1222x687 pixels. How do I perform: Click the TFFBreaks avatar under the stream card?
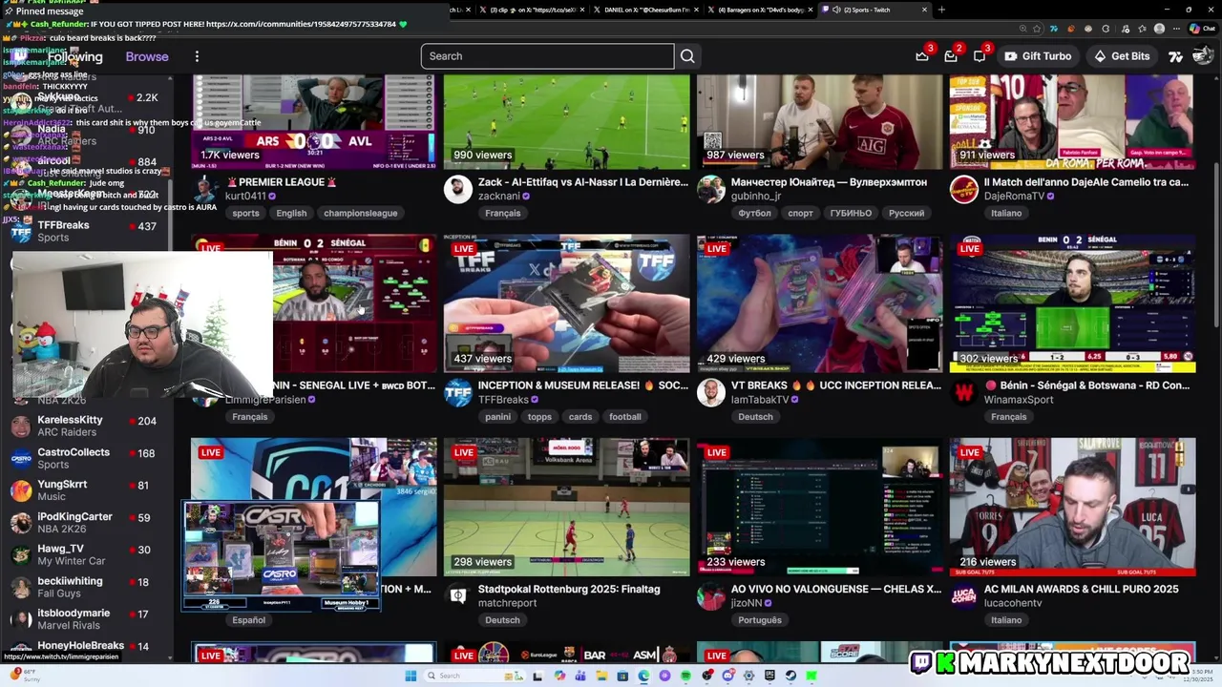(458, 392)
